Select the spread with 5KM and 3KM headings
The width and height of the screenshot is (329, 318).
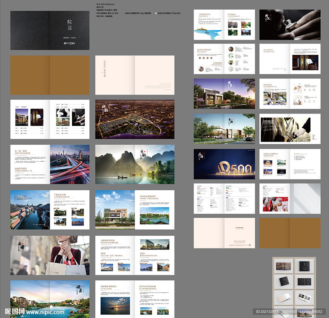click(x=135, y=255)
